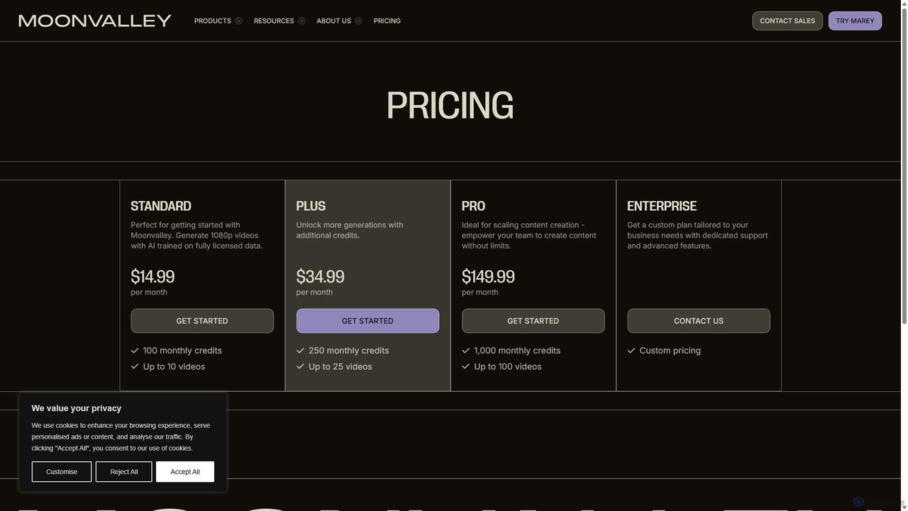Viewport: 908px width, 511px height.
Task: Click '100 monthly credits' text
Action: pyautogui.click(x=182, y=351)
